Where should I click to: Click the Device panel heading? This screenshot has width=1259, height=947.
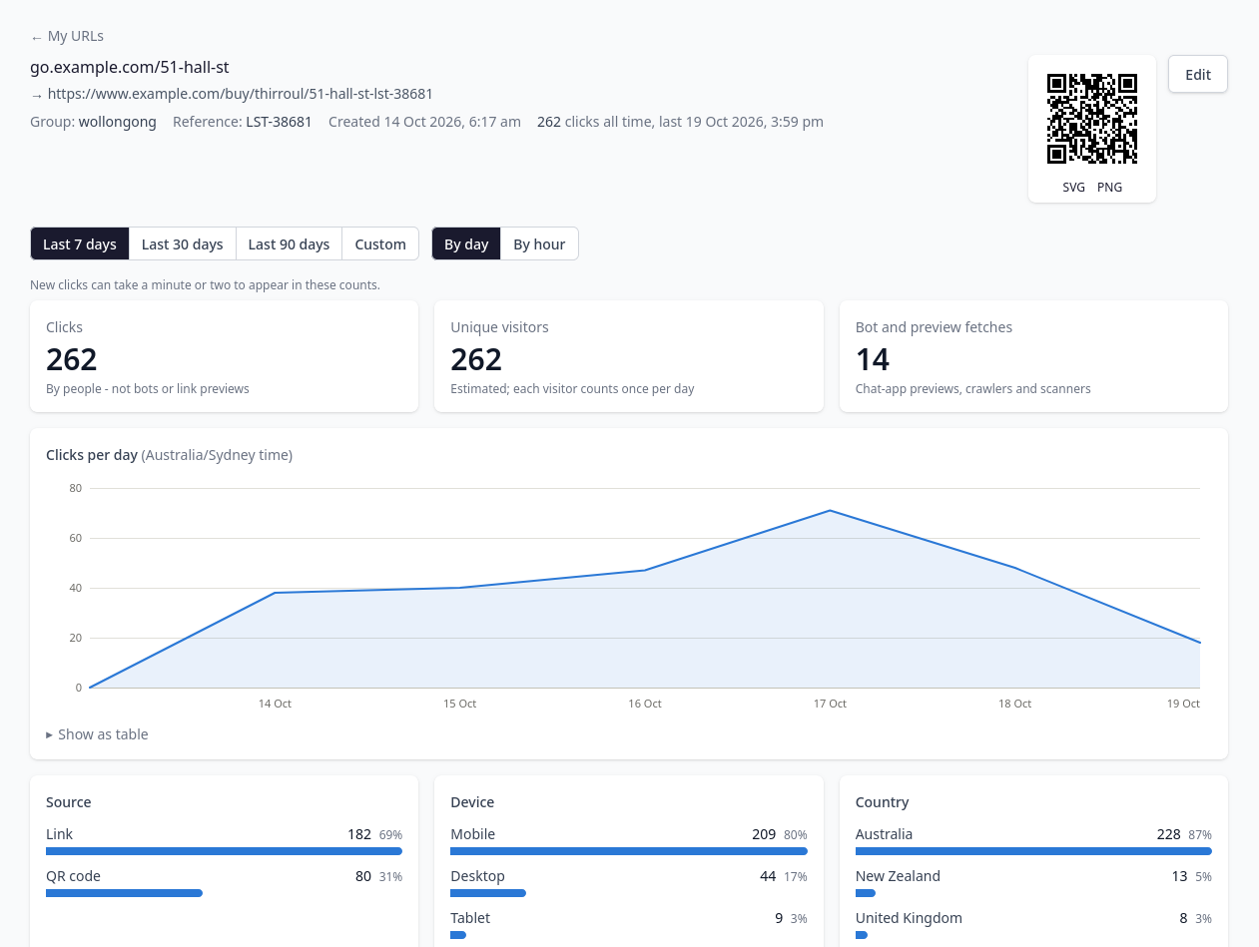(x=472, y=802)
